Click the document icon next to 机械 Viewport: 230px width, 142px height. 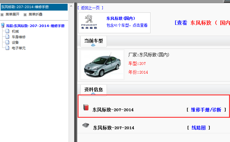pyautogui.click(x=7, y=31)
